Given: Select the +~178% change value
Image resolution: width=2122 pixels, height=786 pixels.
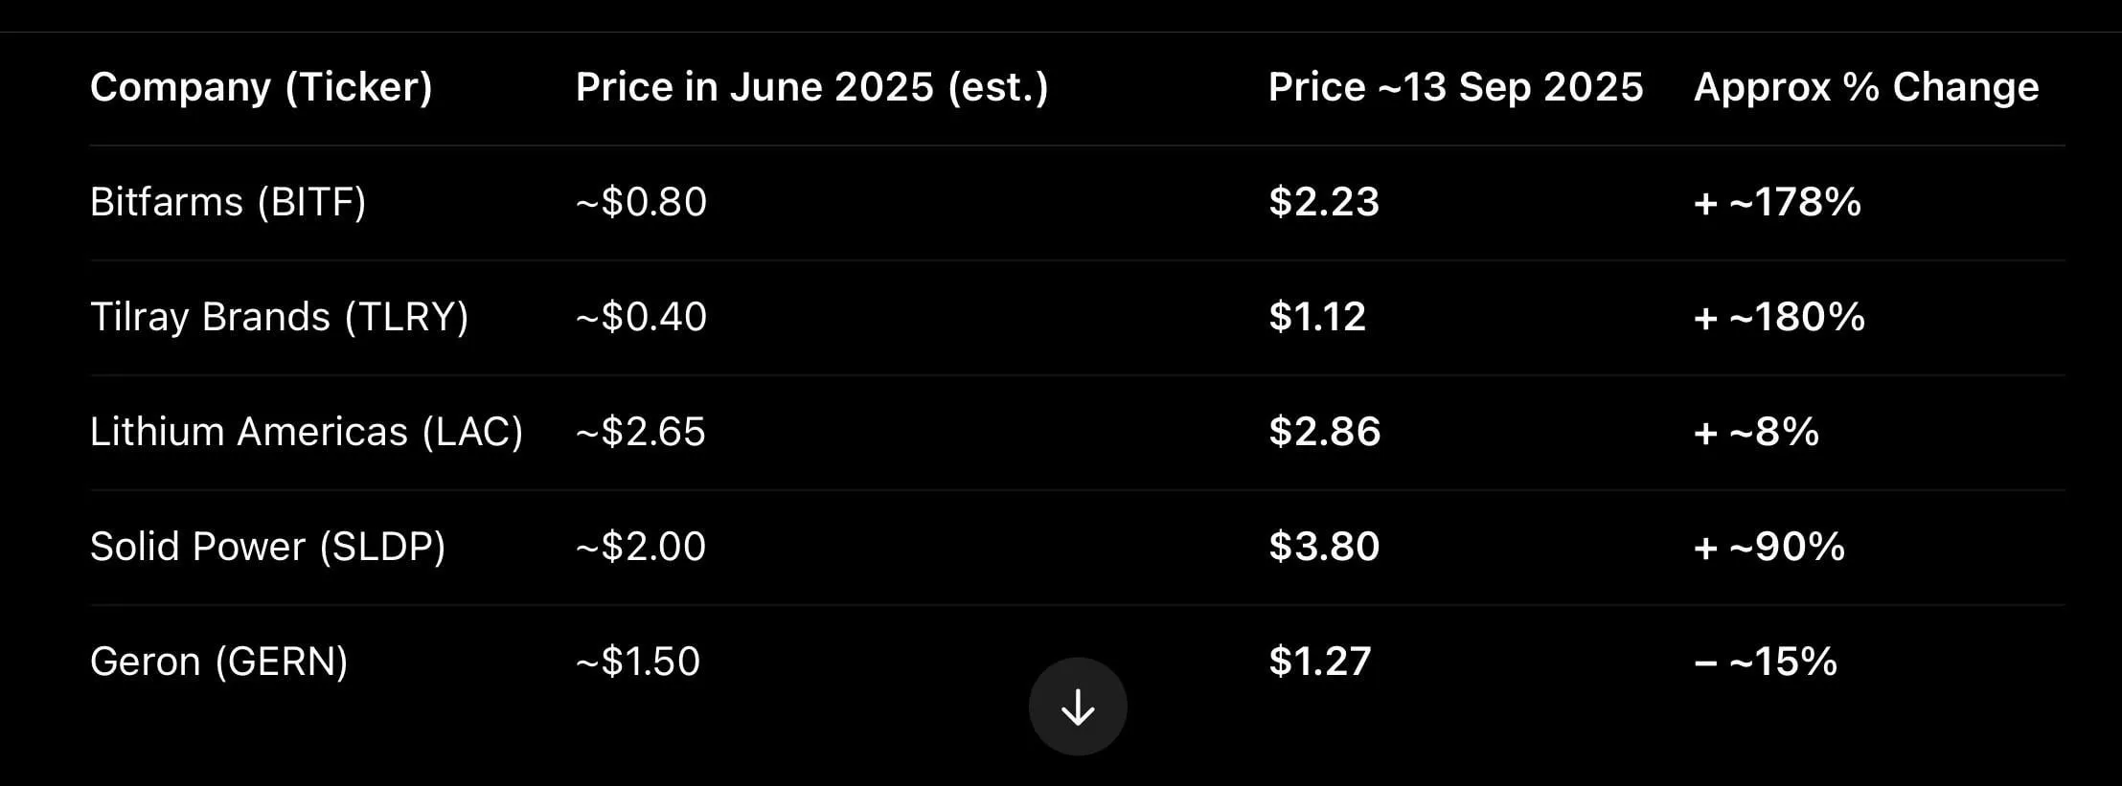Looking at the screenshot, I should (x=1777, y=202).
